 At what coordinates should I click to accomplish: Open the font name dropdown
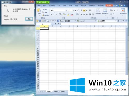[66, 11]
